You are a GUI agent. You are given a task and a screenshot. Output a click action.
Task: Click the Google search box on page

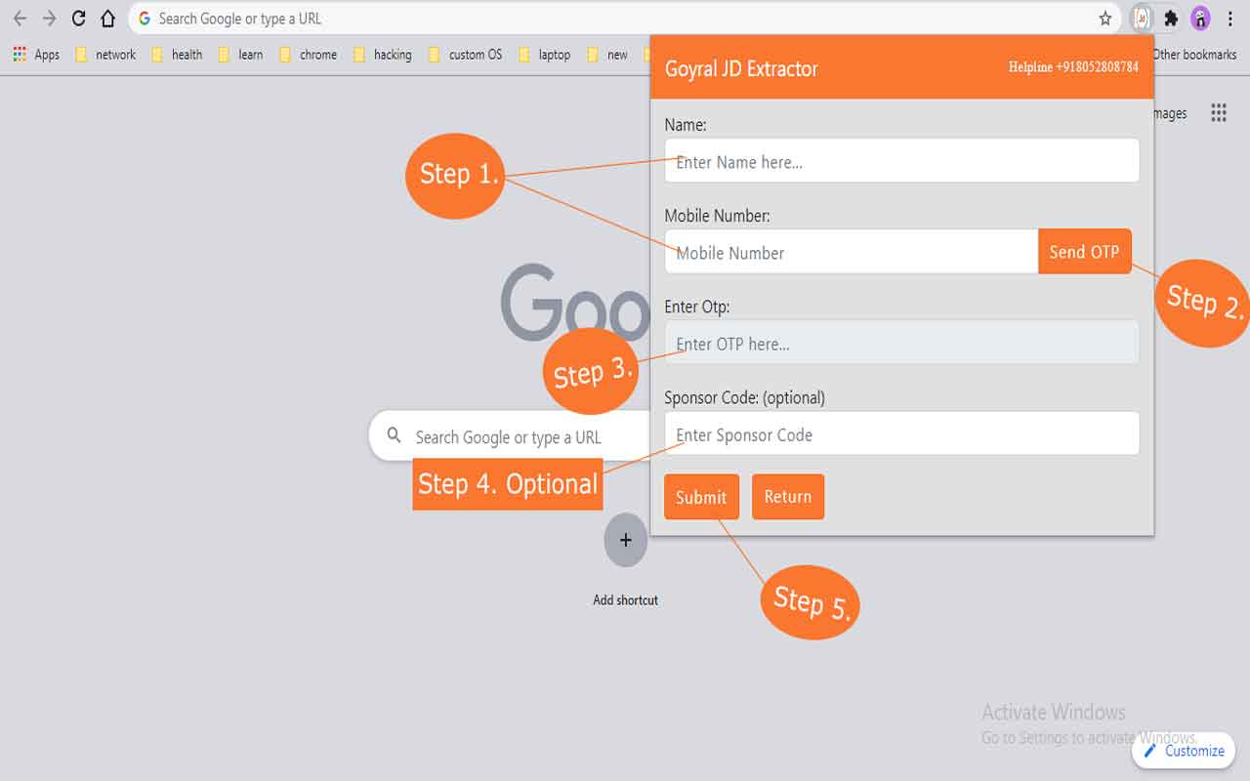point(510,435)
